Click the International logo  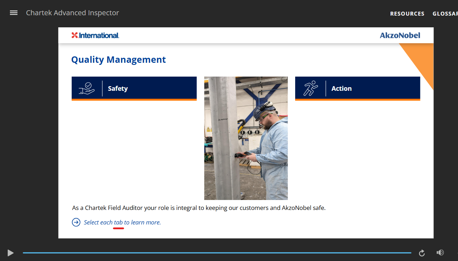click(95, 35)
